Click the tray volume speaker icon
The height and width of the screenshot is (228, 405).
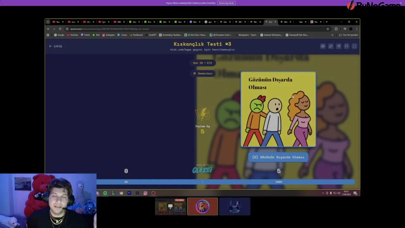(339, 193)
